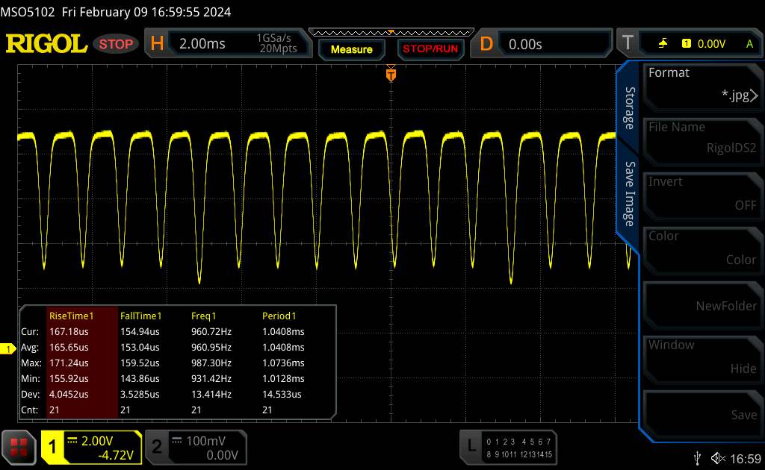This screenshot has width=765, height=470.
Task: Open the delay D offset box
Action: [x=542, y=44]
